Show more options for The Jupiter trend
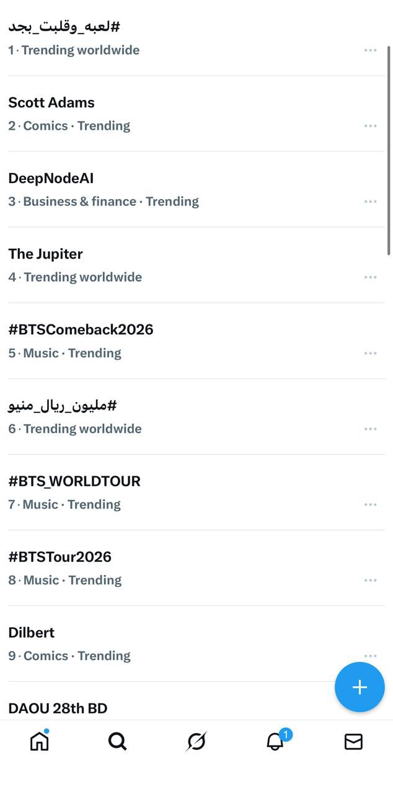The width and height of the screenshot is (393, 794). [x=370, y=277]
